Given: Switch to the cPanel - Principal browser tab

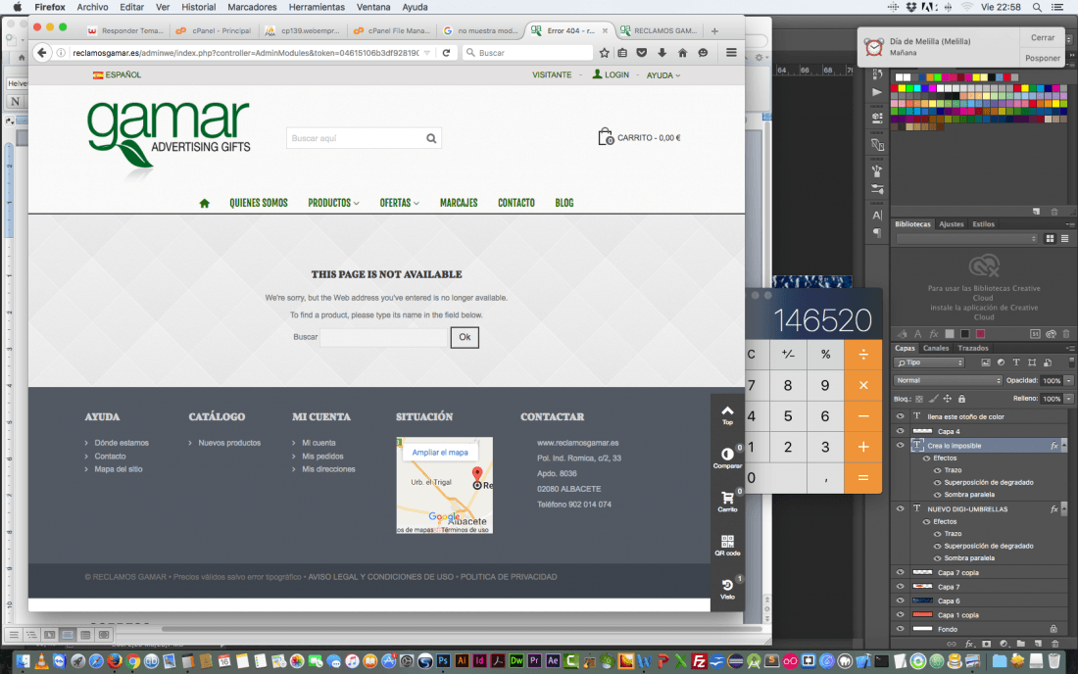Looking at the screenshot, I should coord(214,31).
